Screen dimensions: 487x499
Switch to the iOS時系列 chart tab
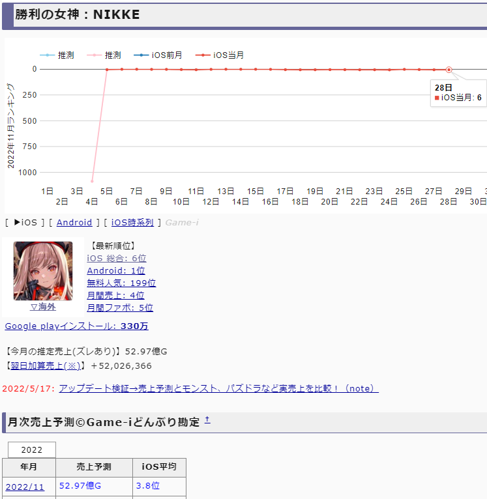132,222
